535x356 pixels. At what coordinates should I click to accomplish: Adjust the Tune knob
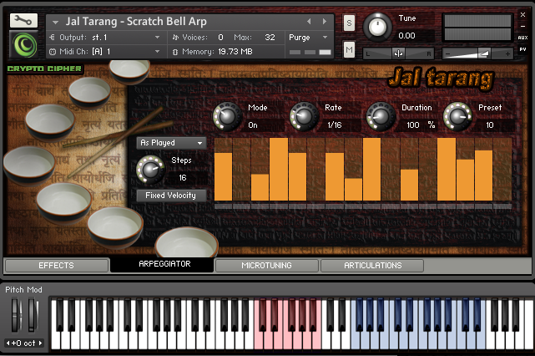(377, 27)
